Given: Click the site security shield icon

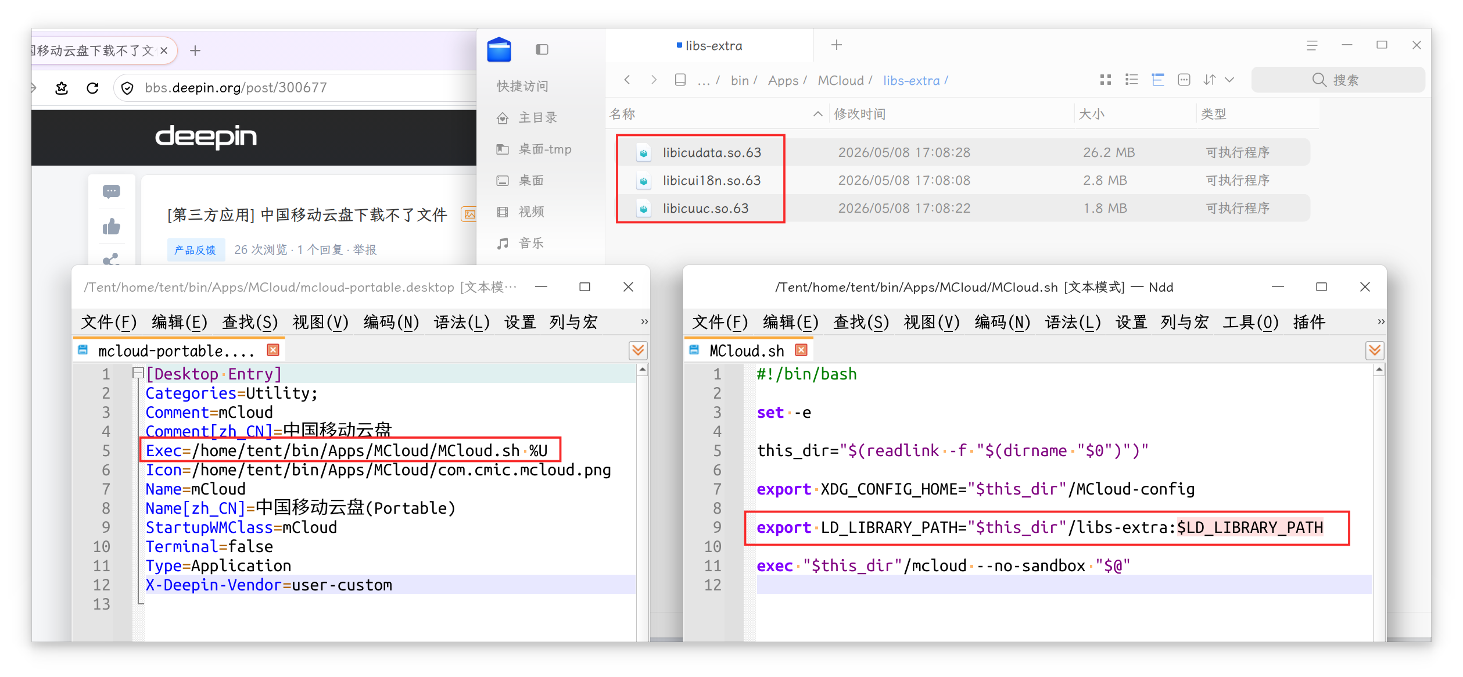Looking at the screenshot, I should point(127,88).
